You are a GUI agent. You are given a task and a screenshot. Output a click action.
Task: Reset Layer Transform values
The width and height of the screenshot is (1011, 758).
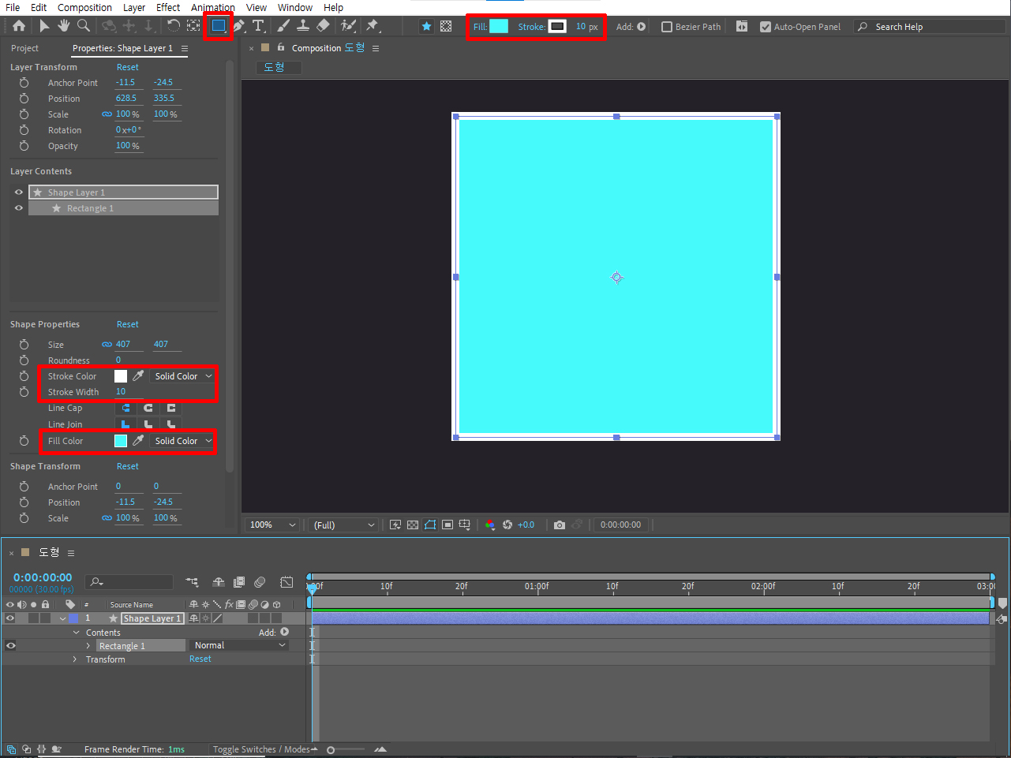pos(128,67)
